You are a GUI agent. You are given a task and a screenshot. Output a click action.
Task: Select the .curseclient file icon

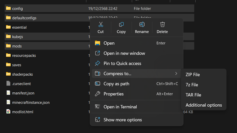(8, 84)
